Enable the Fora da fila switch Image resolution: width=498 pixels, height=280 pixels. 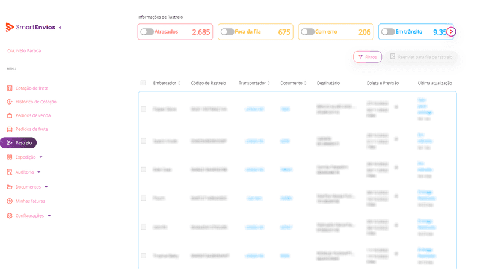(227, 32)
